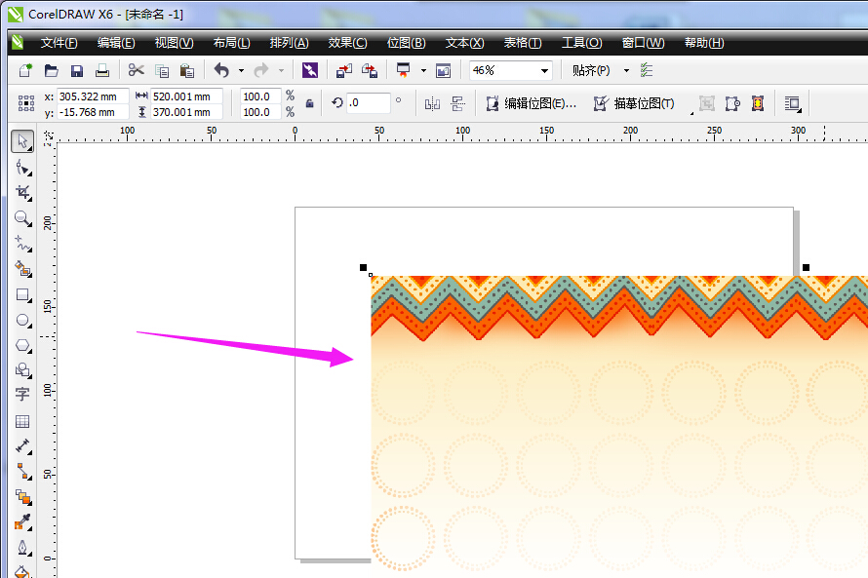Viewport: 868px width, 578px height.
Task: Select the Zoom tool magnifier
Action: pos(22,218)
